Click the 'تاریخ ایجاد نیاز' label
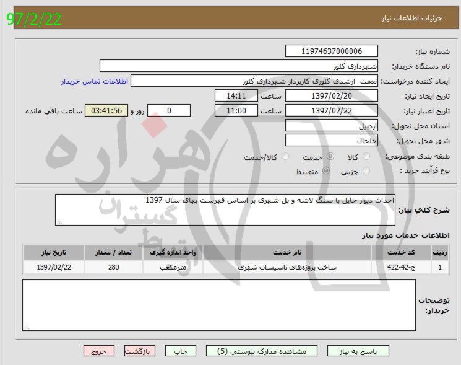The image size is (461, 365). 427,96
